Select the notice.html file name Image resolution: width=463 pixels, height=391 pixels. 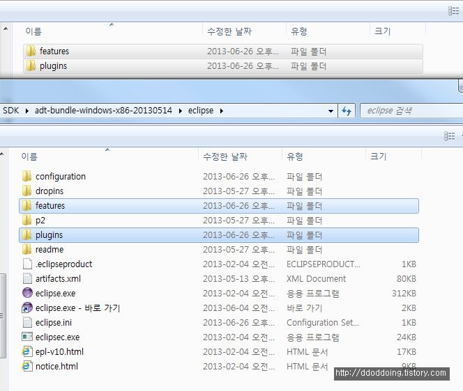56,366
